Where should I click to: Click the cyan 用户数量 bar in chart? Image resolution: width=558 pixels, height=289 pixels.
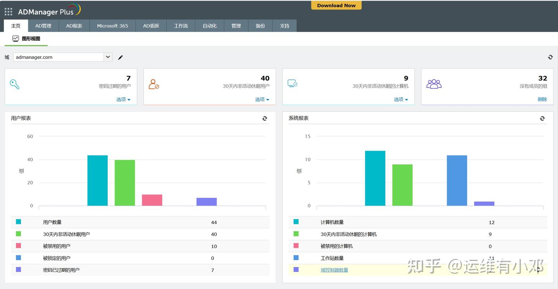(x=98, y=181)
